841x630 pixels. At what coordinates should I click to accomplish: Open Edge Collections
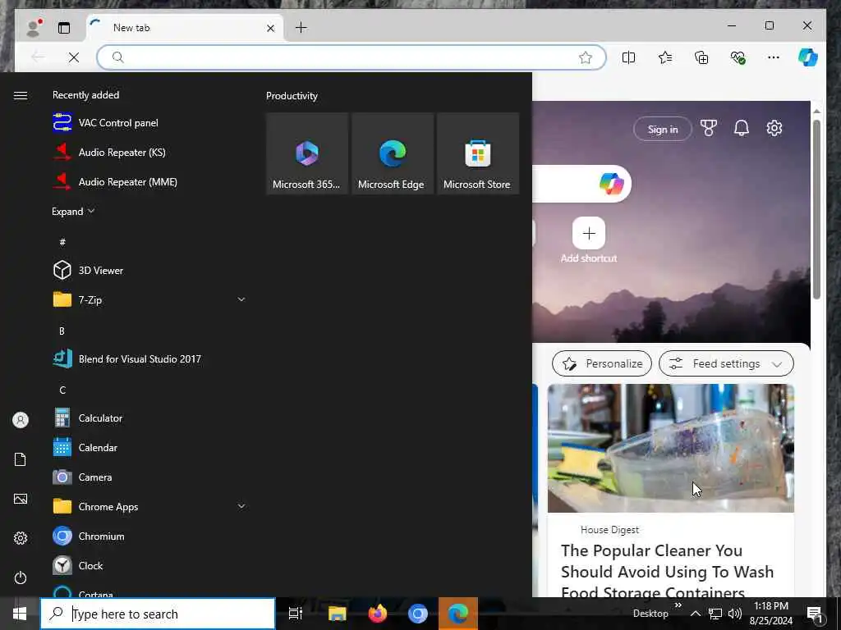click(701, 57)
